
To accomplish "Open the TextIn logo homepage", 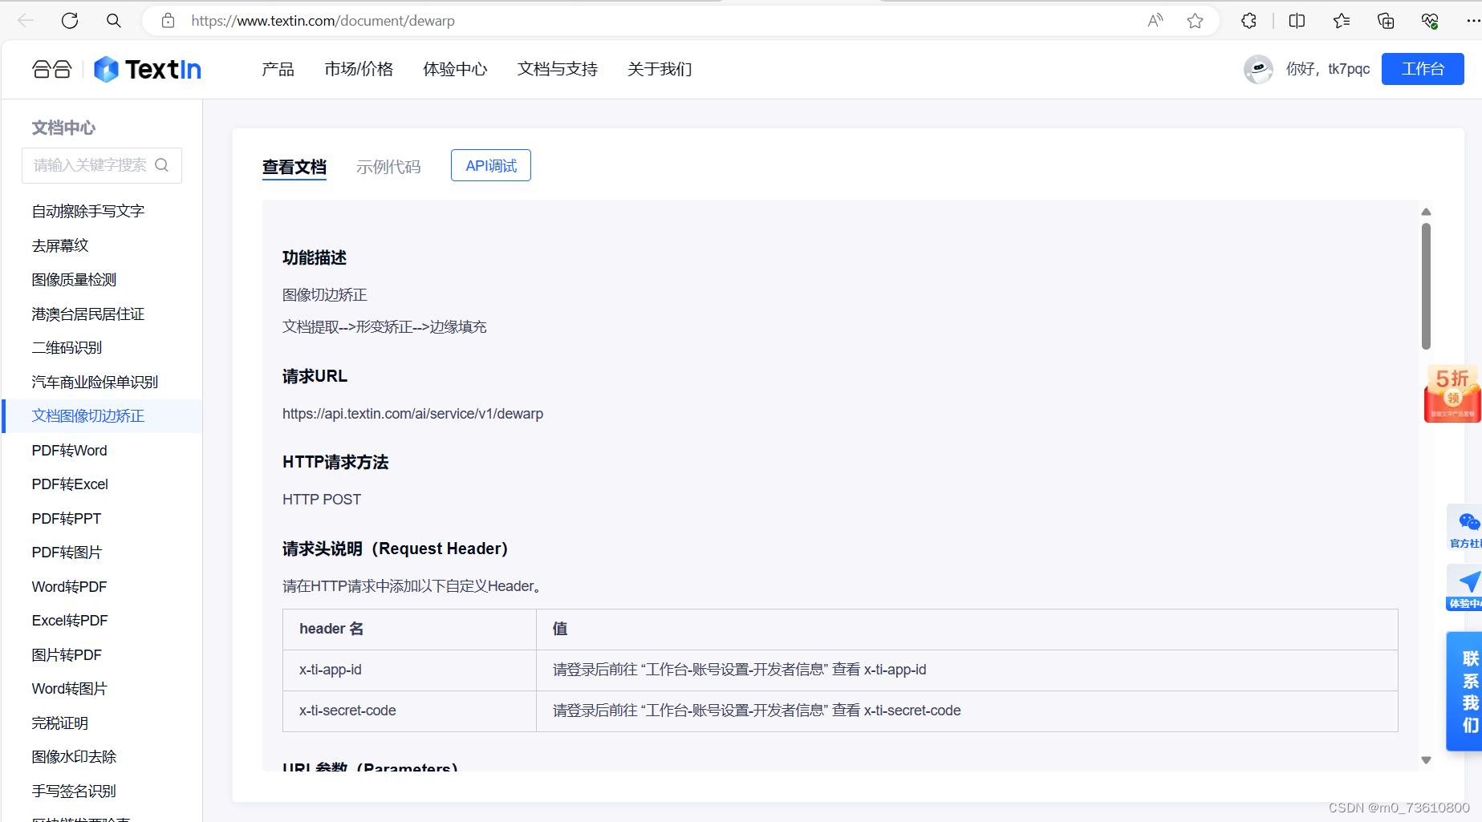I will coord(147,69).
